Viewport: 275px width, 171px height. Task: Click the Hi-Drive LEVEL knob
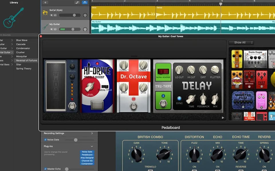click(x=90, y=87)
